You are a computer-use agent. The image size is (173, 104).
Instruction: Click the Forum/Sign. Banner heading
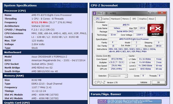pyautogui.click(x=106, y=94)
